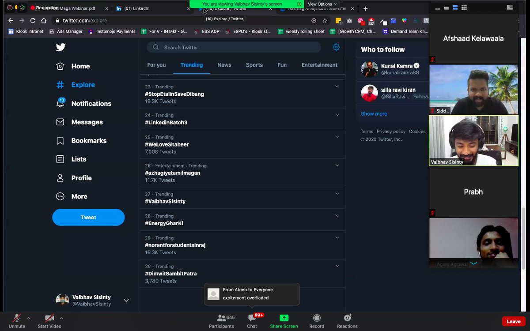This screenshot has width=530, height=331.
Task: Expand chevron on #EnergyGharKi row
Action: (x=337, y=215)
